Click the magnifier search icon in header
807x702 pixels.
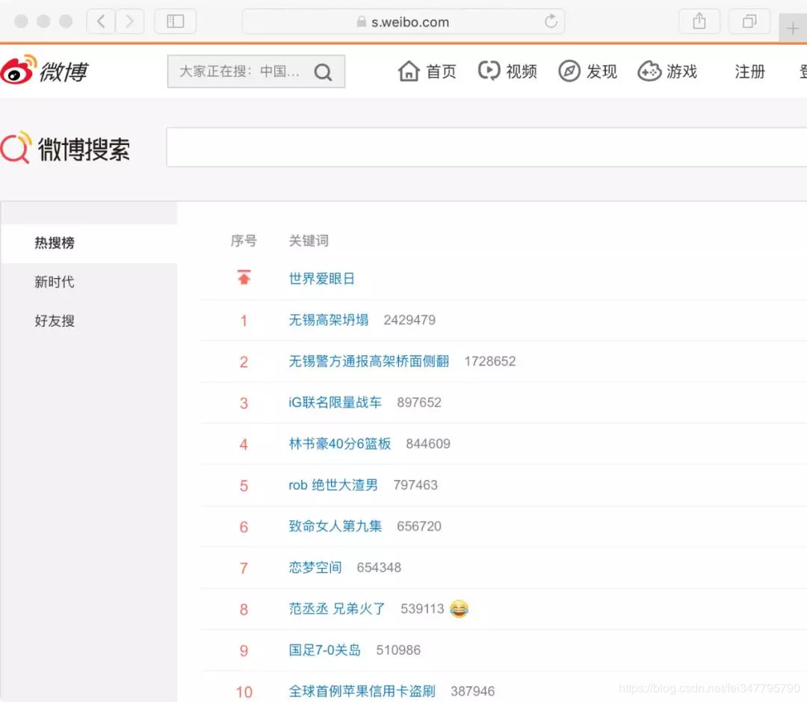(324, 72)
